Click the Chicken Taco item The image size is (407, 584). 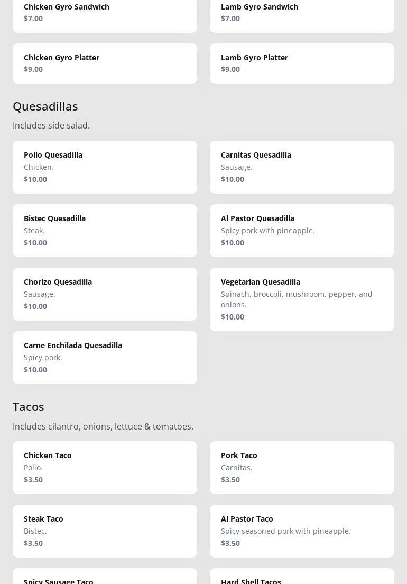point(105,468)
